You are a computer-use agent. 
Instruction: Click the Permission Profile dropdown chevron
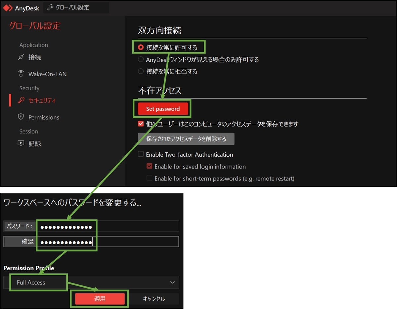172,283
